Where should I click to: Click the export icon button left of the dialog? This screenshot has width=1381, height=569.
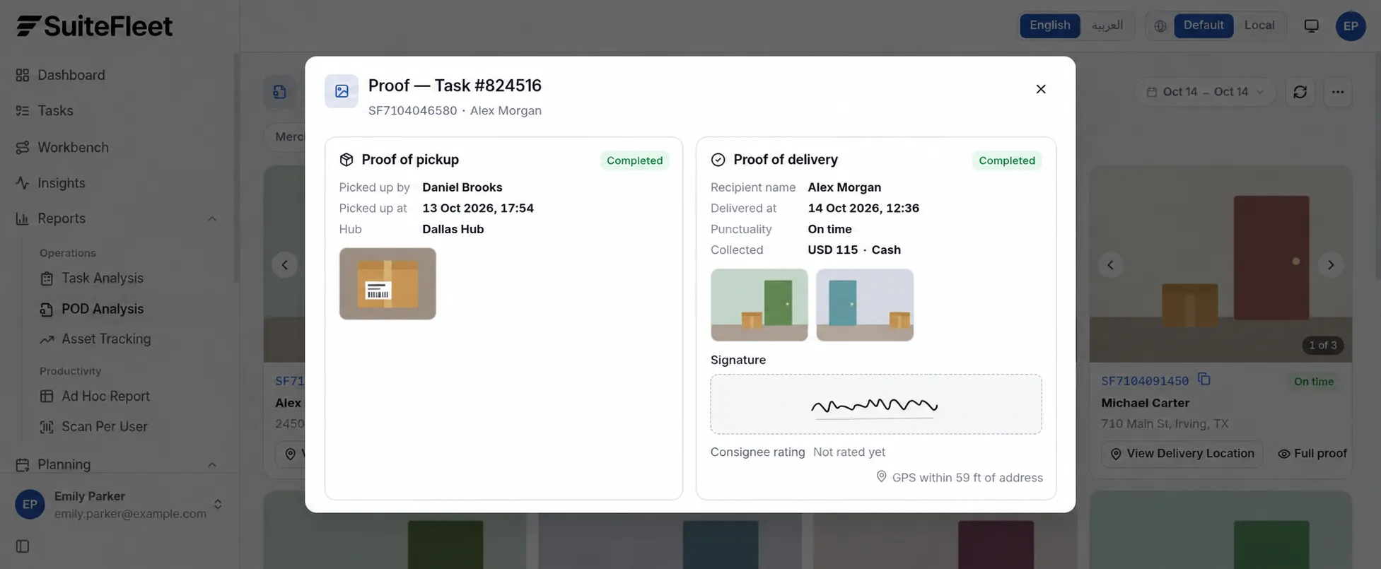tap(280, 92)
